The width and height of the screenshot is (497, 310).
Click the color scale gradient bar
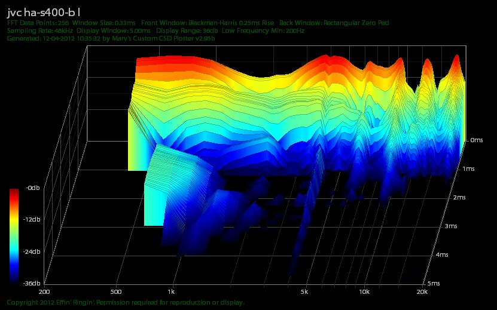pos(14,235)
